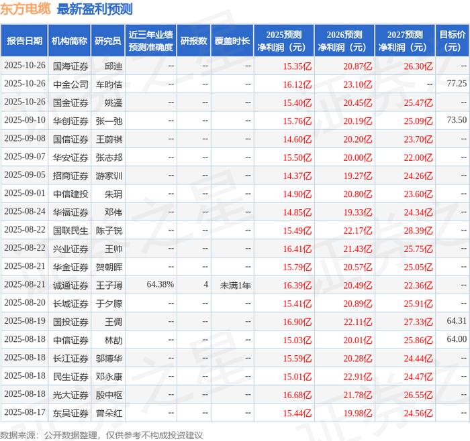
Task: Select the 2026预测净利润 column header
Action: click(x=344, y=41)
